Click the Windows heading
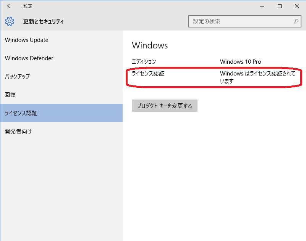 150,45
